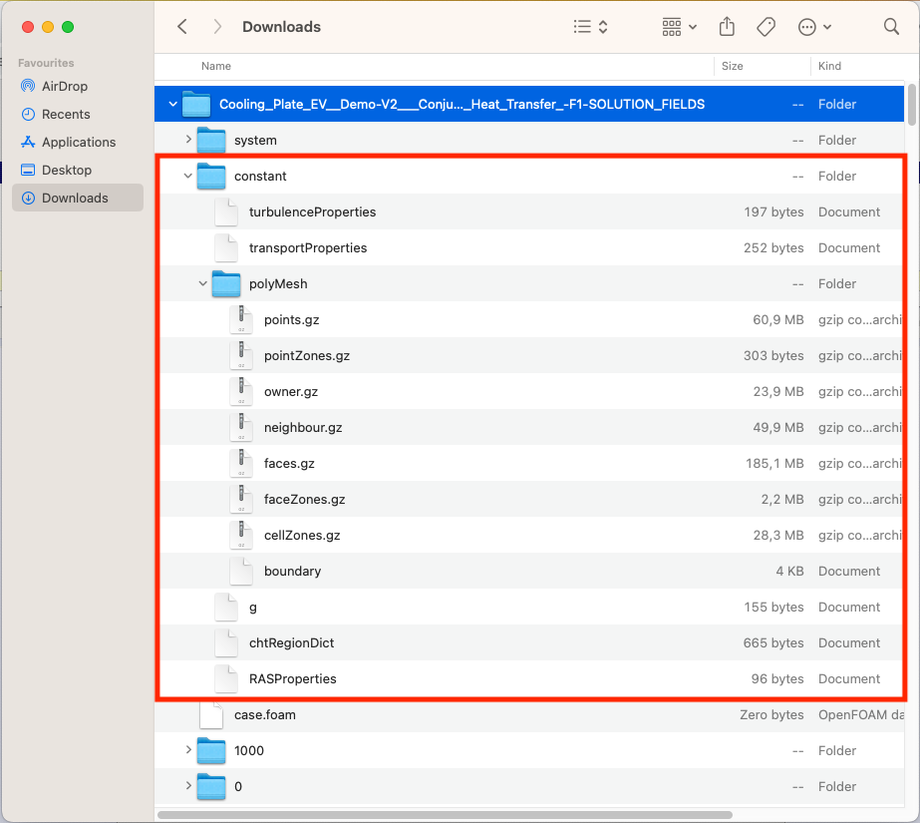Click the Recents clock icon

coord(28,114)
